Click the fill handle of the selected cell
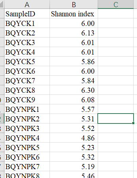 [x=133, y=123]
